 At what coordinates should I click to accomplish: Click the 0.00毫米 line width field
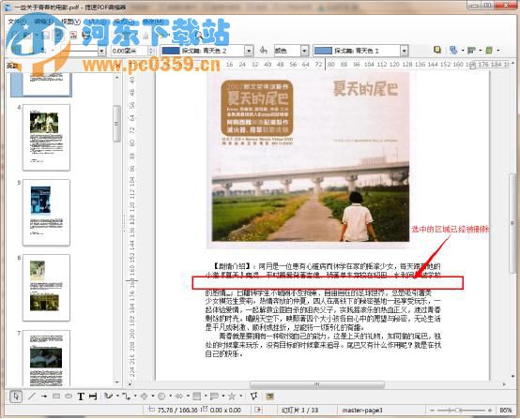130,51
